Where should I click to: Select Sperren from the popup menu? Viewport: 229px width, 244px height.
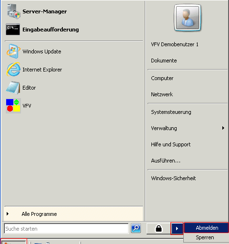click(205, 237)
